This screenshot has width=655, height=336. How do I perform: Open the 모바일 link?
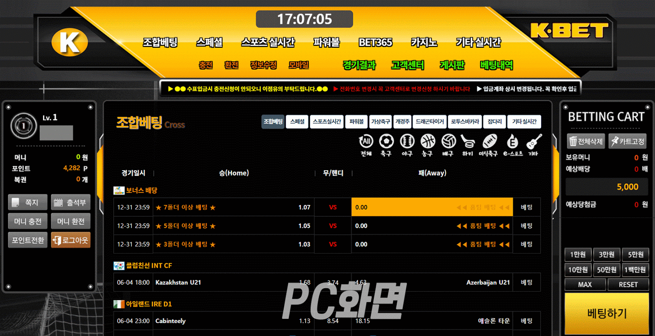click(x=299, y=65)
